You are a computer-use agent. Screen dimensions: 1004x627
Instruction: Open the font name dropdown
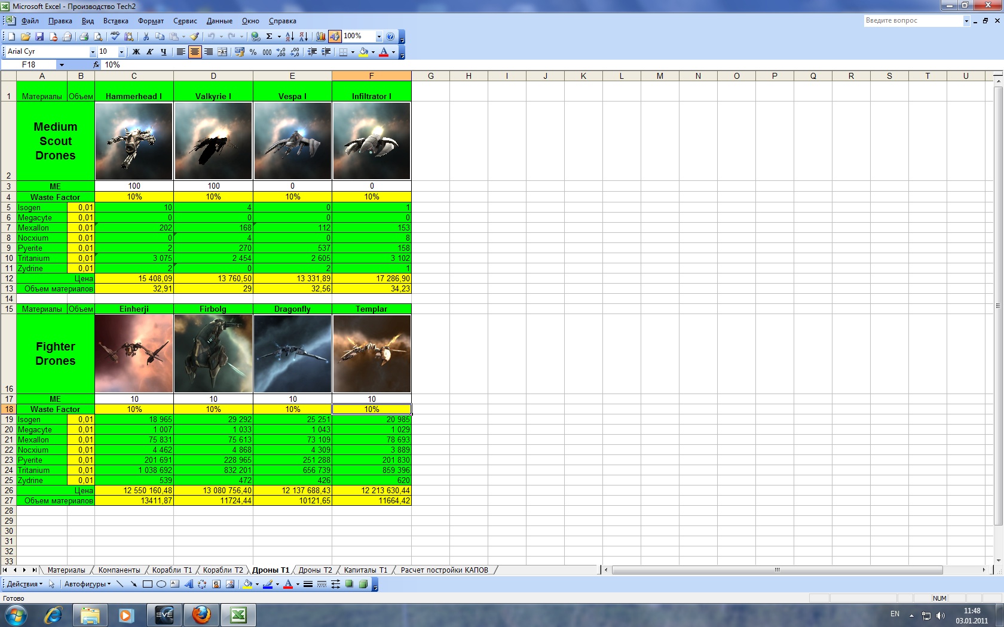point(93,52)
